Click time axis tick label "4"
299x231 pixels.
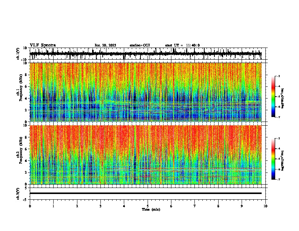(124, 206)
